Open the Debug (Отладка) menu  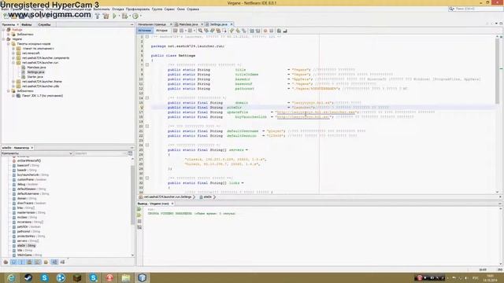point(118,9)
